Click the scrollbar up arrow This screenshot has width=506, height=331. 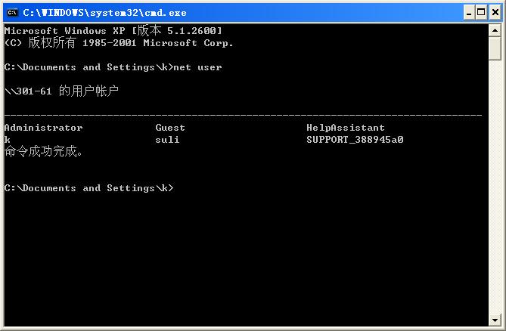click(495, 29)
